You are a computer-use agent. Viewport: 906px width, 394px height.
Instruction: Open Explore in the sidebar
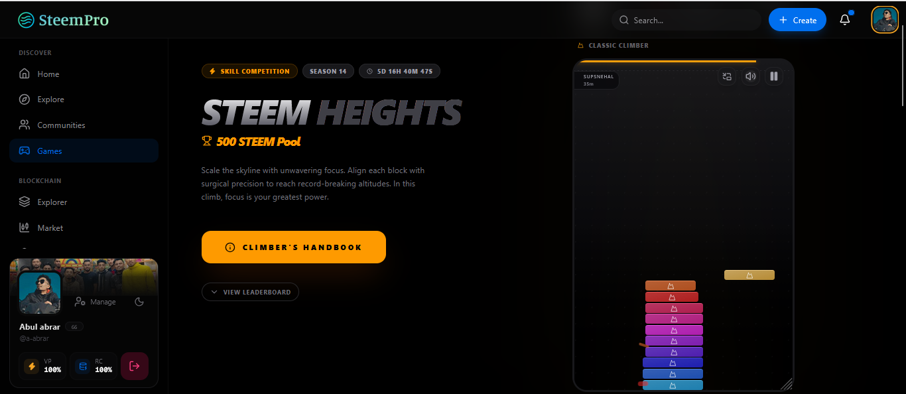[84, 99]
